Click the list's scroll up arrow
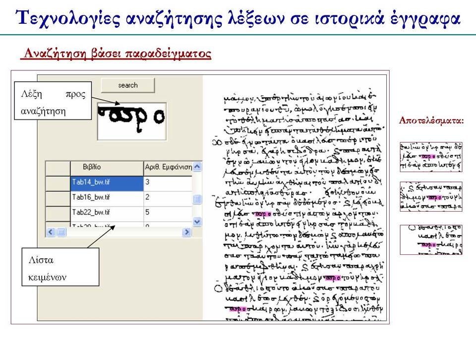The height and width of the screenshot is (357, 476). tap(197, 167)
